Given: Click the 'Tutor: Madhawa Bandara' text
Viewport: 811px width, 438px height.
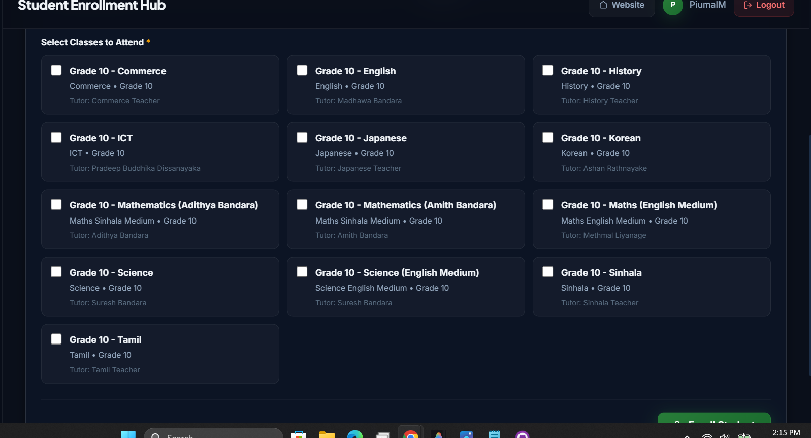Looking at the screenshot, I should [359, 101].
